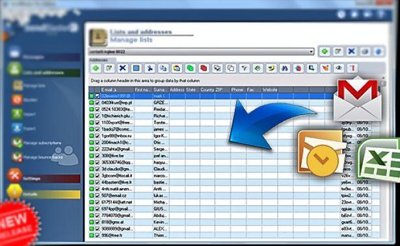
Task: Click the address table scrollbar up arrow
Action: coord(383,77)
